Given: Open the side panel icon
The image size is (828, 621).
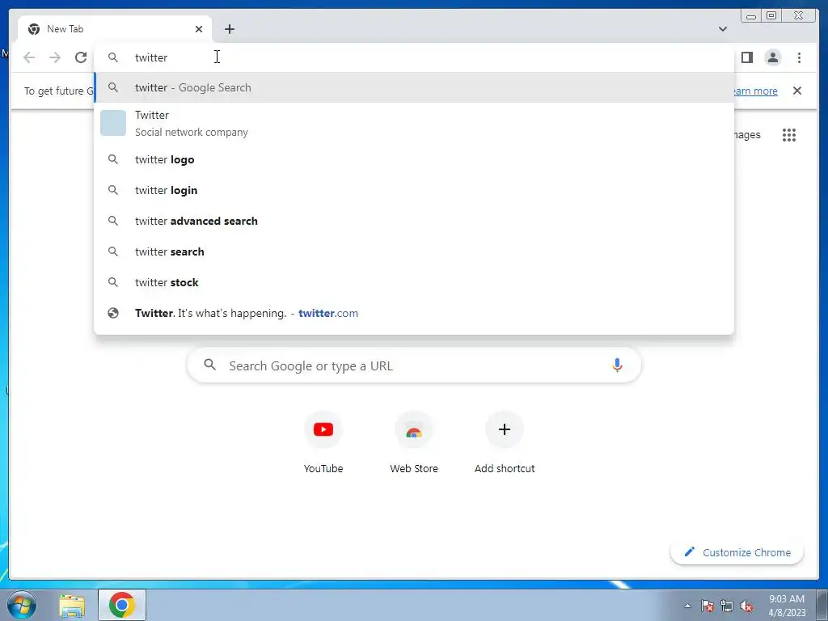Looking at the screenshot, I should click(x=746, y=57).
